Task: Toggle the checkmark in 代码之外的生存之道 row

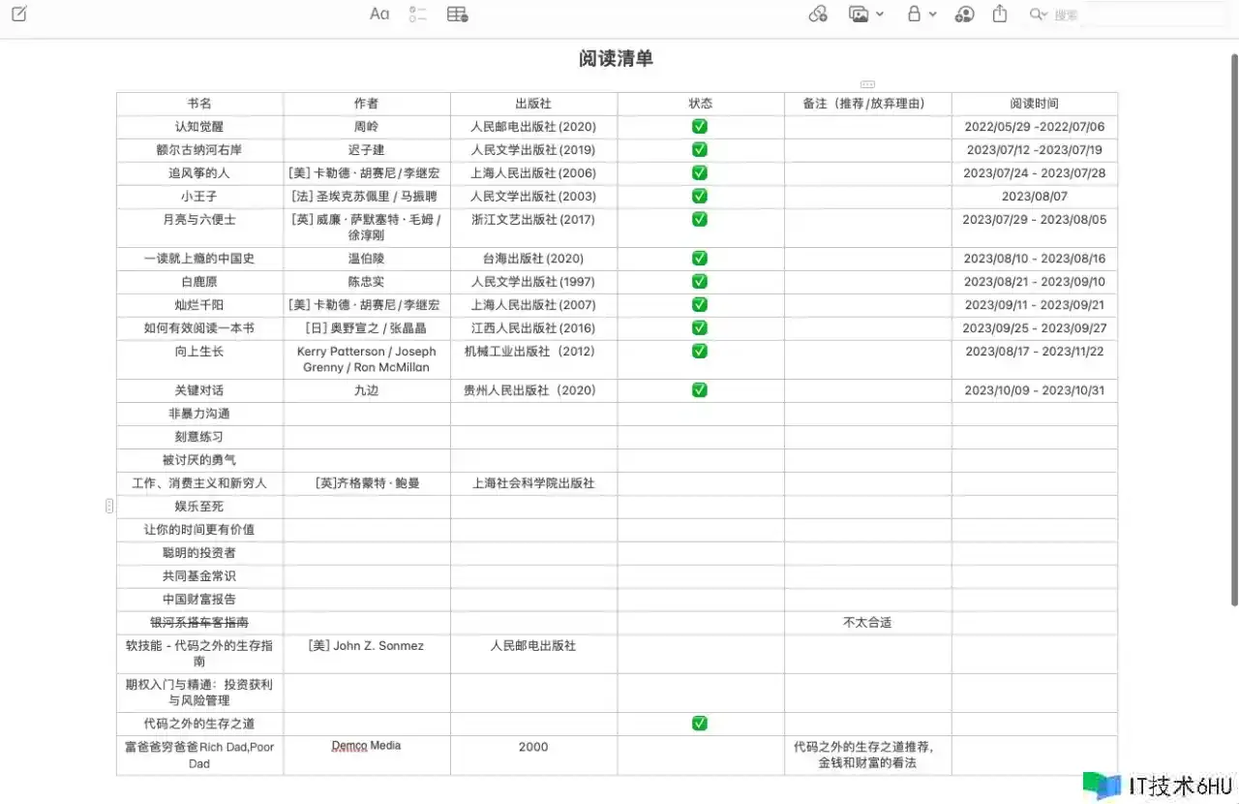Action: click(700, 724)
